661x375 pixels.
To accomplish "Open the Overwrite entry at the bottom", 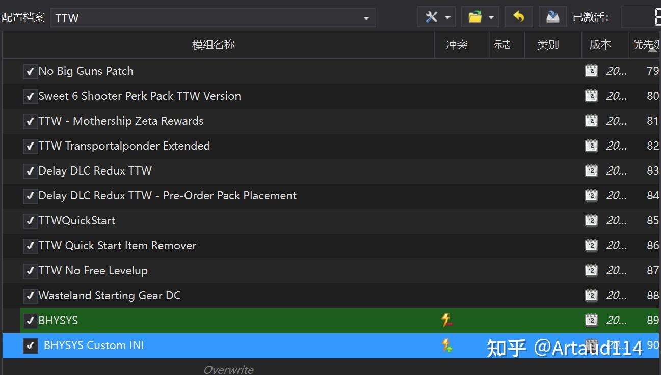I will click(228, 369).
